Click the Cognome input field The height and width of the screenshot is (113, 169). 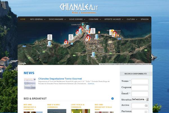pos(140,88)
